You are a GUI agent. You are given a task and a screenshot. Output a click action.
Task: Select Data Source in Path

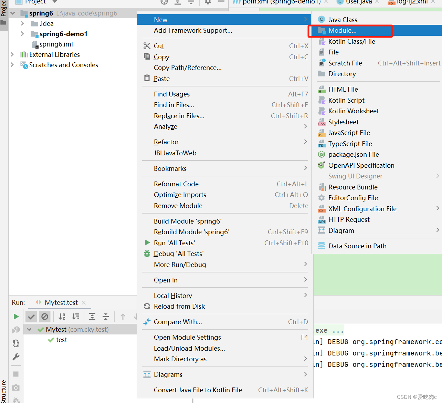(x=377, y=246)
